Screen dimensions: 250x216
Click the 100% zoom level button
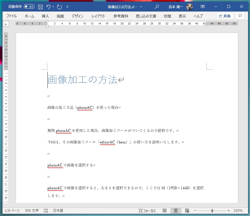point(238,210)
